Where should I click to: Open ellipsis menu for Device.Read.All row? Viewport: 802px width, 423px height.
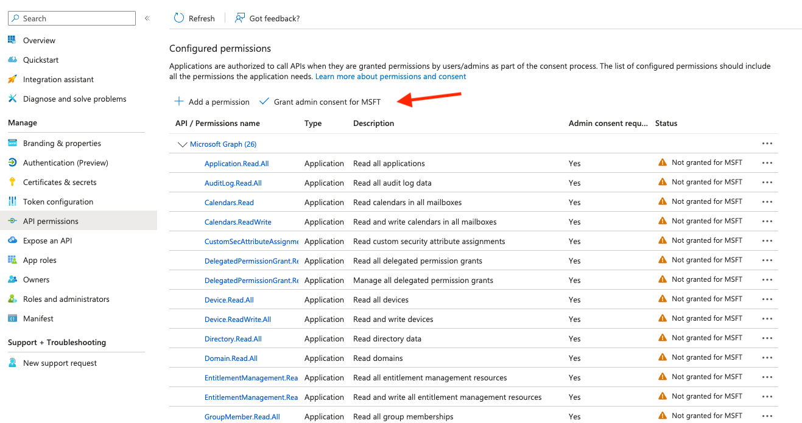pyautogui.click(x=767, y=299)
